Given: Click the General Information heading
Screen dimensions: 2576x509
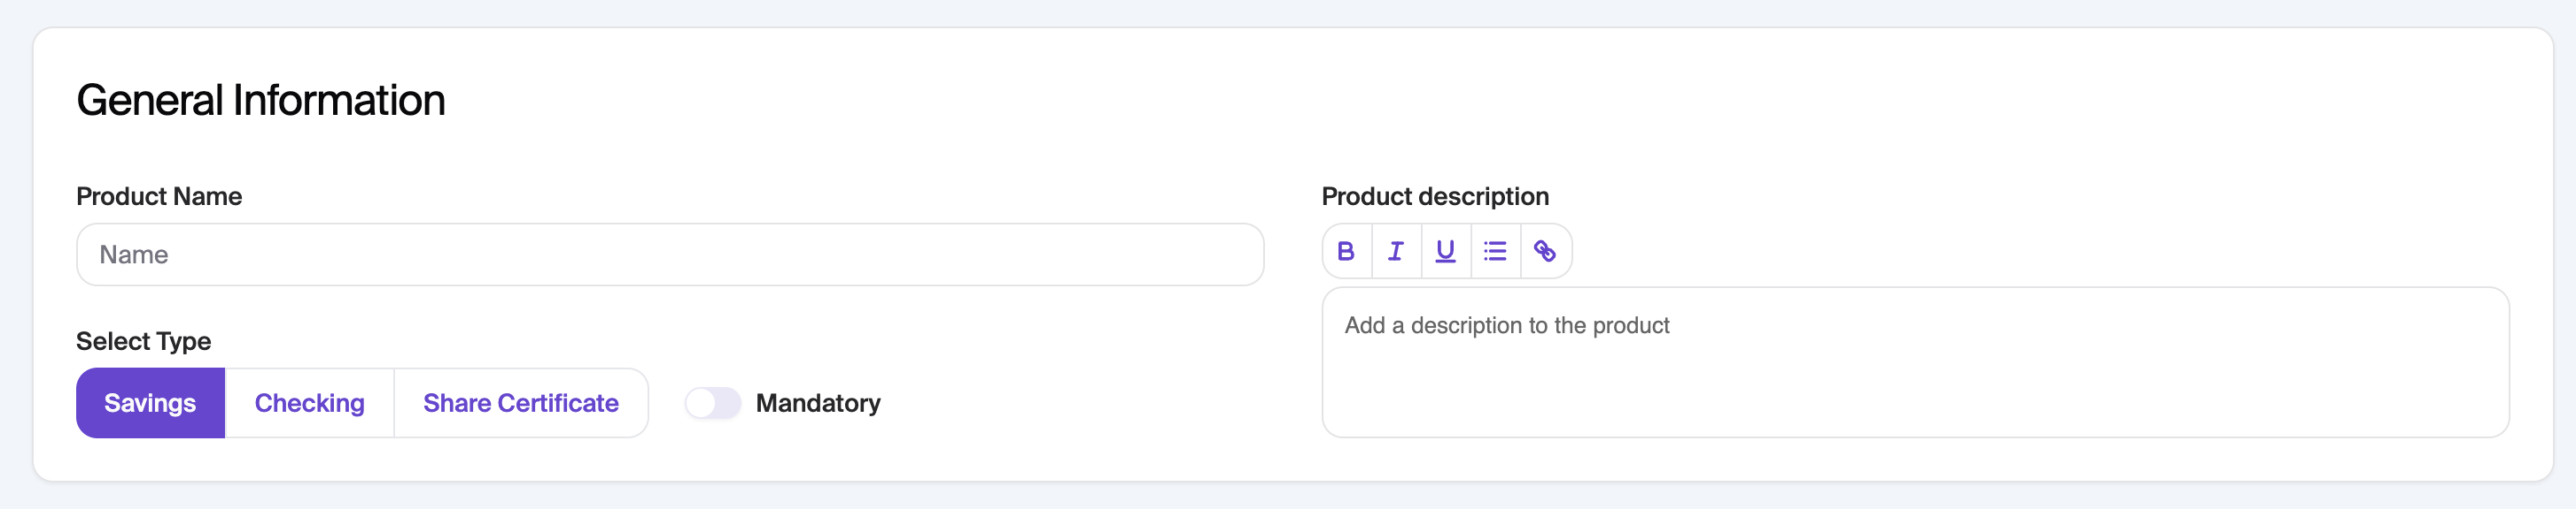Looking at the screenshot, I should 261,101.
